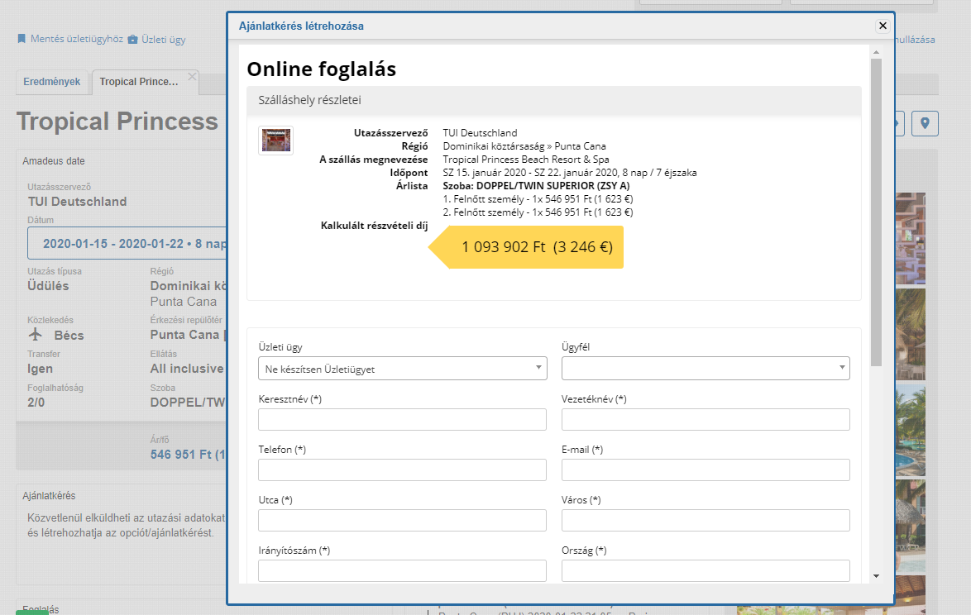Click the airplane icon beside Bécs
The height and width of the screenshot is (615, 971).
point(36,335)
